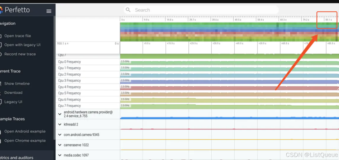Image resolution: width=339 pixels, height=160 pixels.
Task: Select the Cpu 7 Frequency track label
Action: click(69, 106)
